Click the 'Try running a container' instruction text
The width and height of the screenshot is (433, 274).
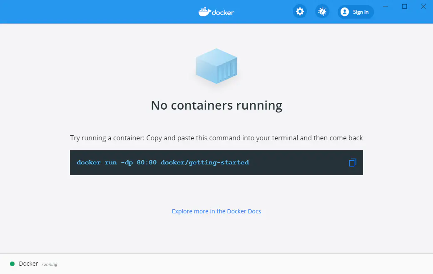(x=216, y=138)
